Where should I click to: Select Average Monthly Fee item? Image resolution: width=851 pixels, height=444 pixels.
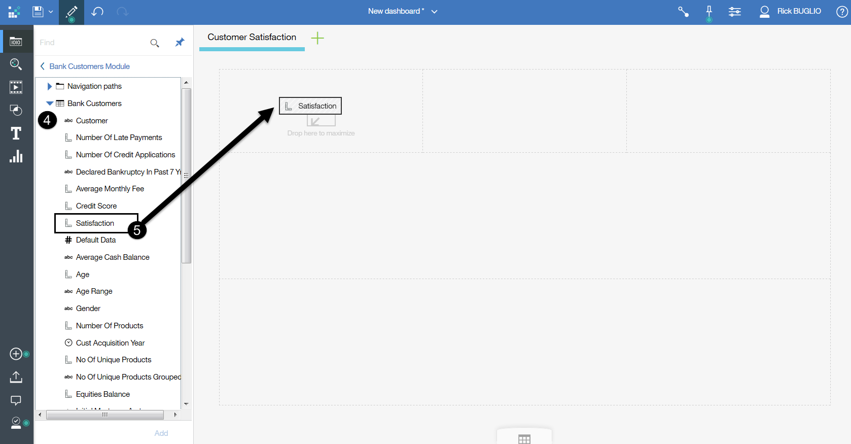(x=110, y=189)
